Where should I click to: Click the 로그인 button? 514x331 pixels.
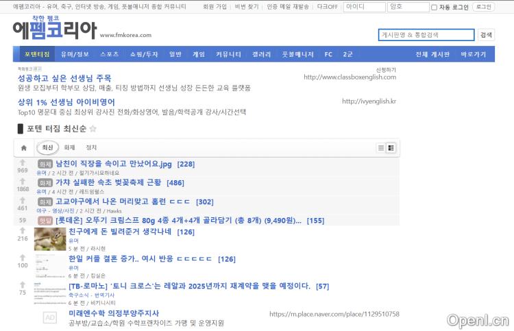pos(483,7)
